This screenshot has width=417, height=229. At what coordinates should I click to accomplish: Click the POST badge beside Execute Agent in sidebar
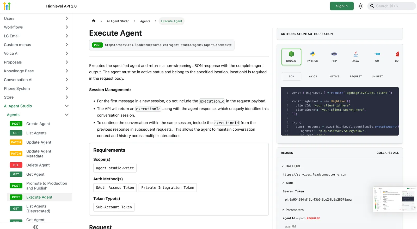(x=16, y=197)
